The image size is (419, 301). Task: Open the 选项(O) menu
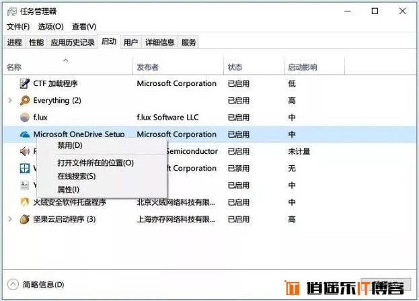[50, 26]
